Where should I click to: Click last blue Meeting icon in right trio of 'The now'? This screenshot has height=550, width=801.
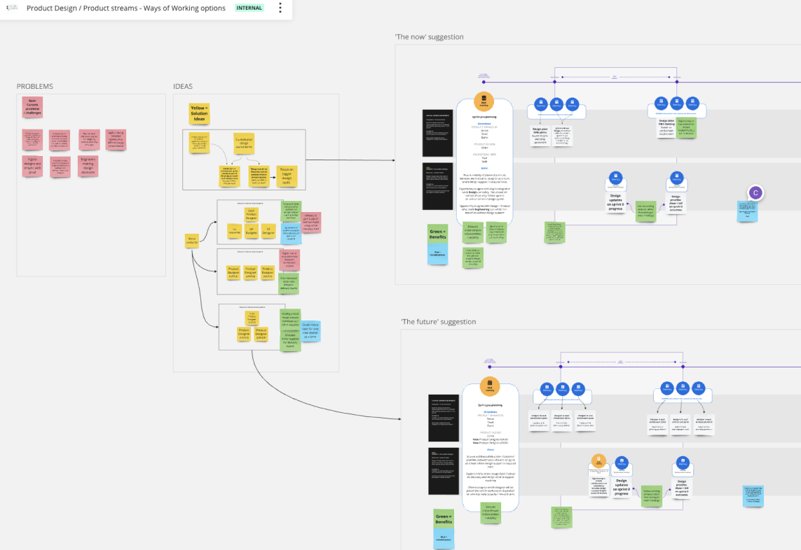click(x=692, y=103)
